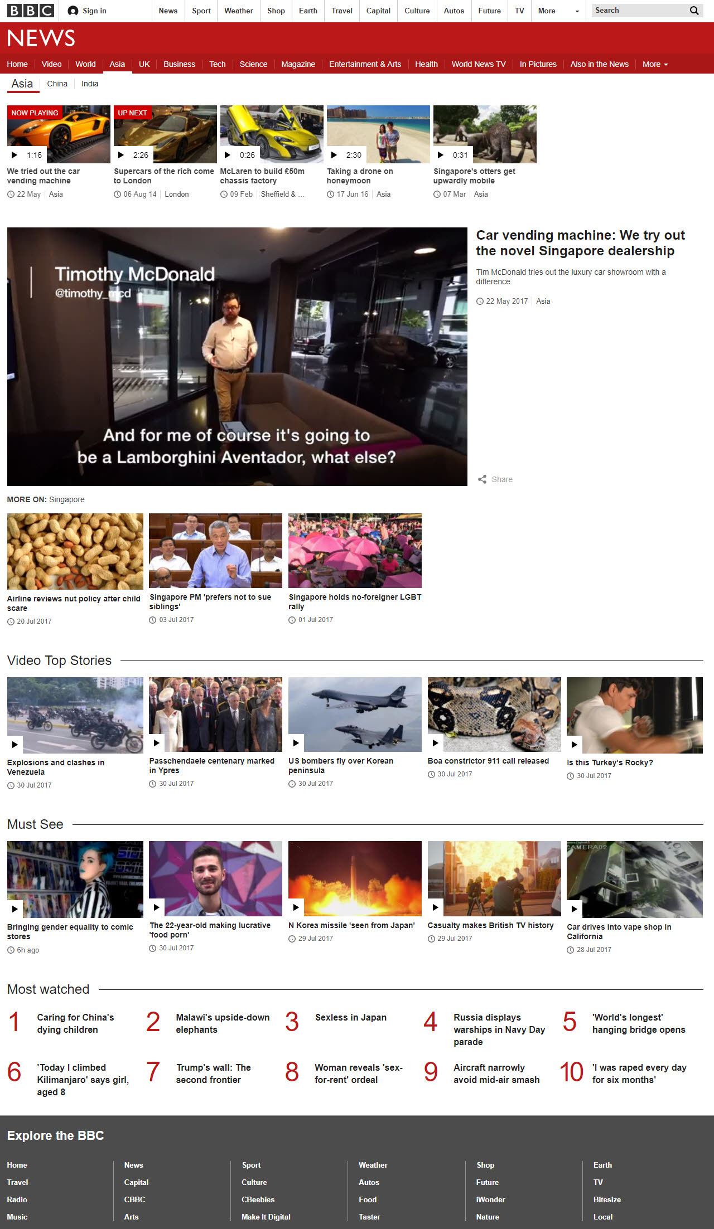Open the peanuts story thumbnail
Screen dimensions: 714x1229
[75, 551]
